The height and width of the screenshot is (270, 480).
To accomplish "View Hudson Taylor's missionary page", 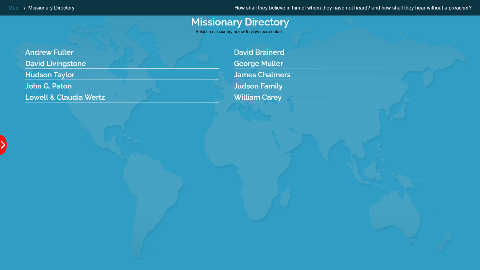I will [50, 75].
